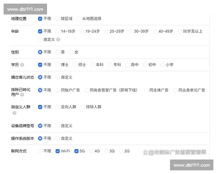The width and height of the screenshot is (217, 174).
Task: Check 硕士 education option
Action: point(75,65)
